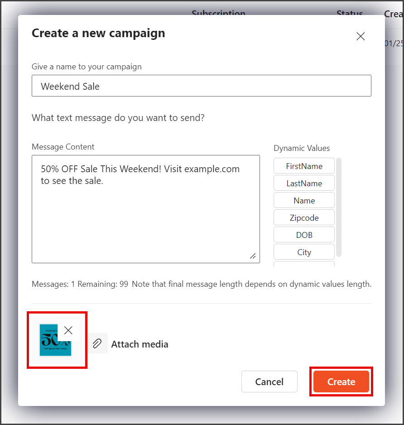Close the Create a new campaign dialog
The height and width of the screenshot is (425, 404).
click(361, 36)
